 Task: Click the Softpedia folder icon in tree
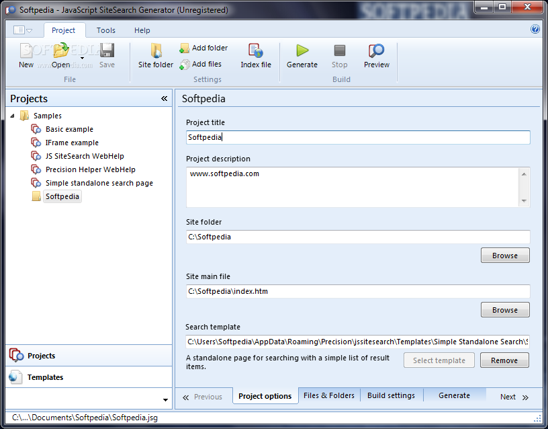tap(36, 196)
